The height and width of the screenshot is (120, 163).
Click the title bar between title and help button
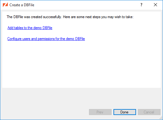point(87,5)
